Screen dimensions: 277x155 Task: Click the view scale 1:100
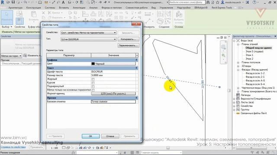pyautogui.click(x=55, y=148)
